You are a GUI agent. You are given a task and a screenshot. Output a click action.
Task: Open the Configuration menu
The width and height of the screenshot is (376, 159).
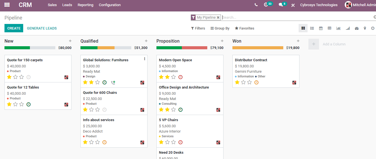point(110,5)
